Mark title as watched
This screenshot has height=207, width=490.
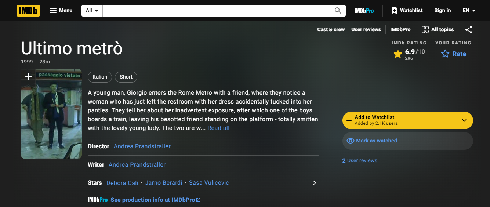tap(408, 141)
